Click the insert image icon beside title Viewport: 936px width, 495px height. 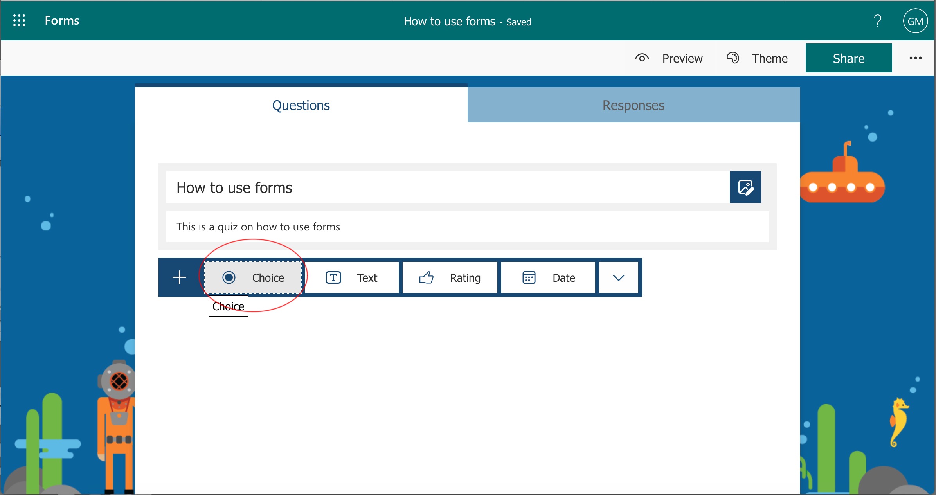745,187
